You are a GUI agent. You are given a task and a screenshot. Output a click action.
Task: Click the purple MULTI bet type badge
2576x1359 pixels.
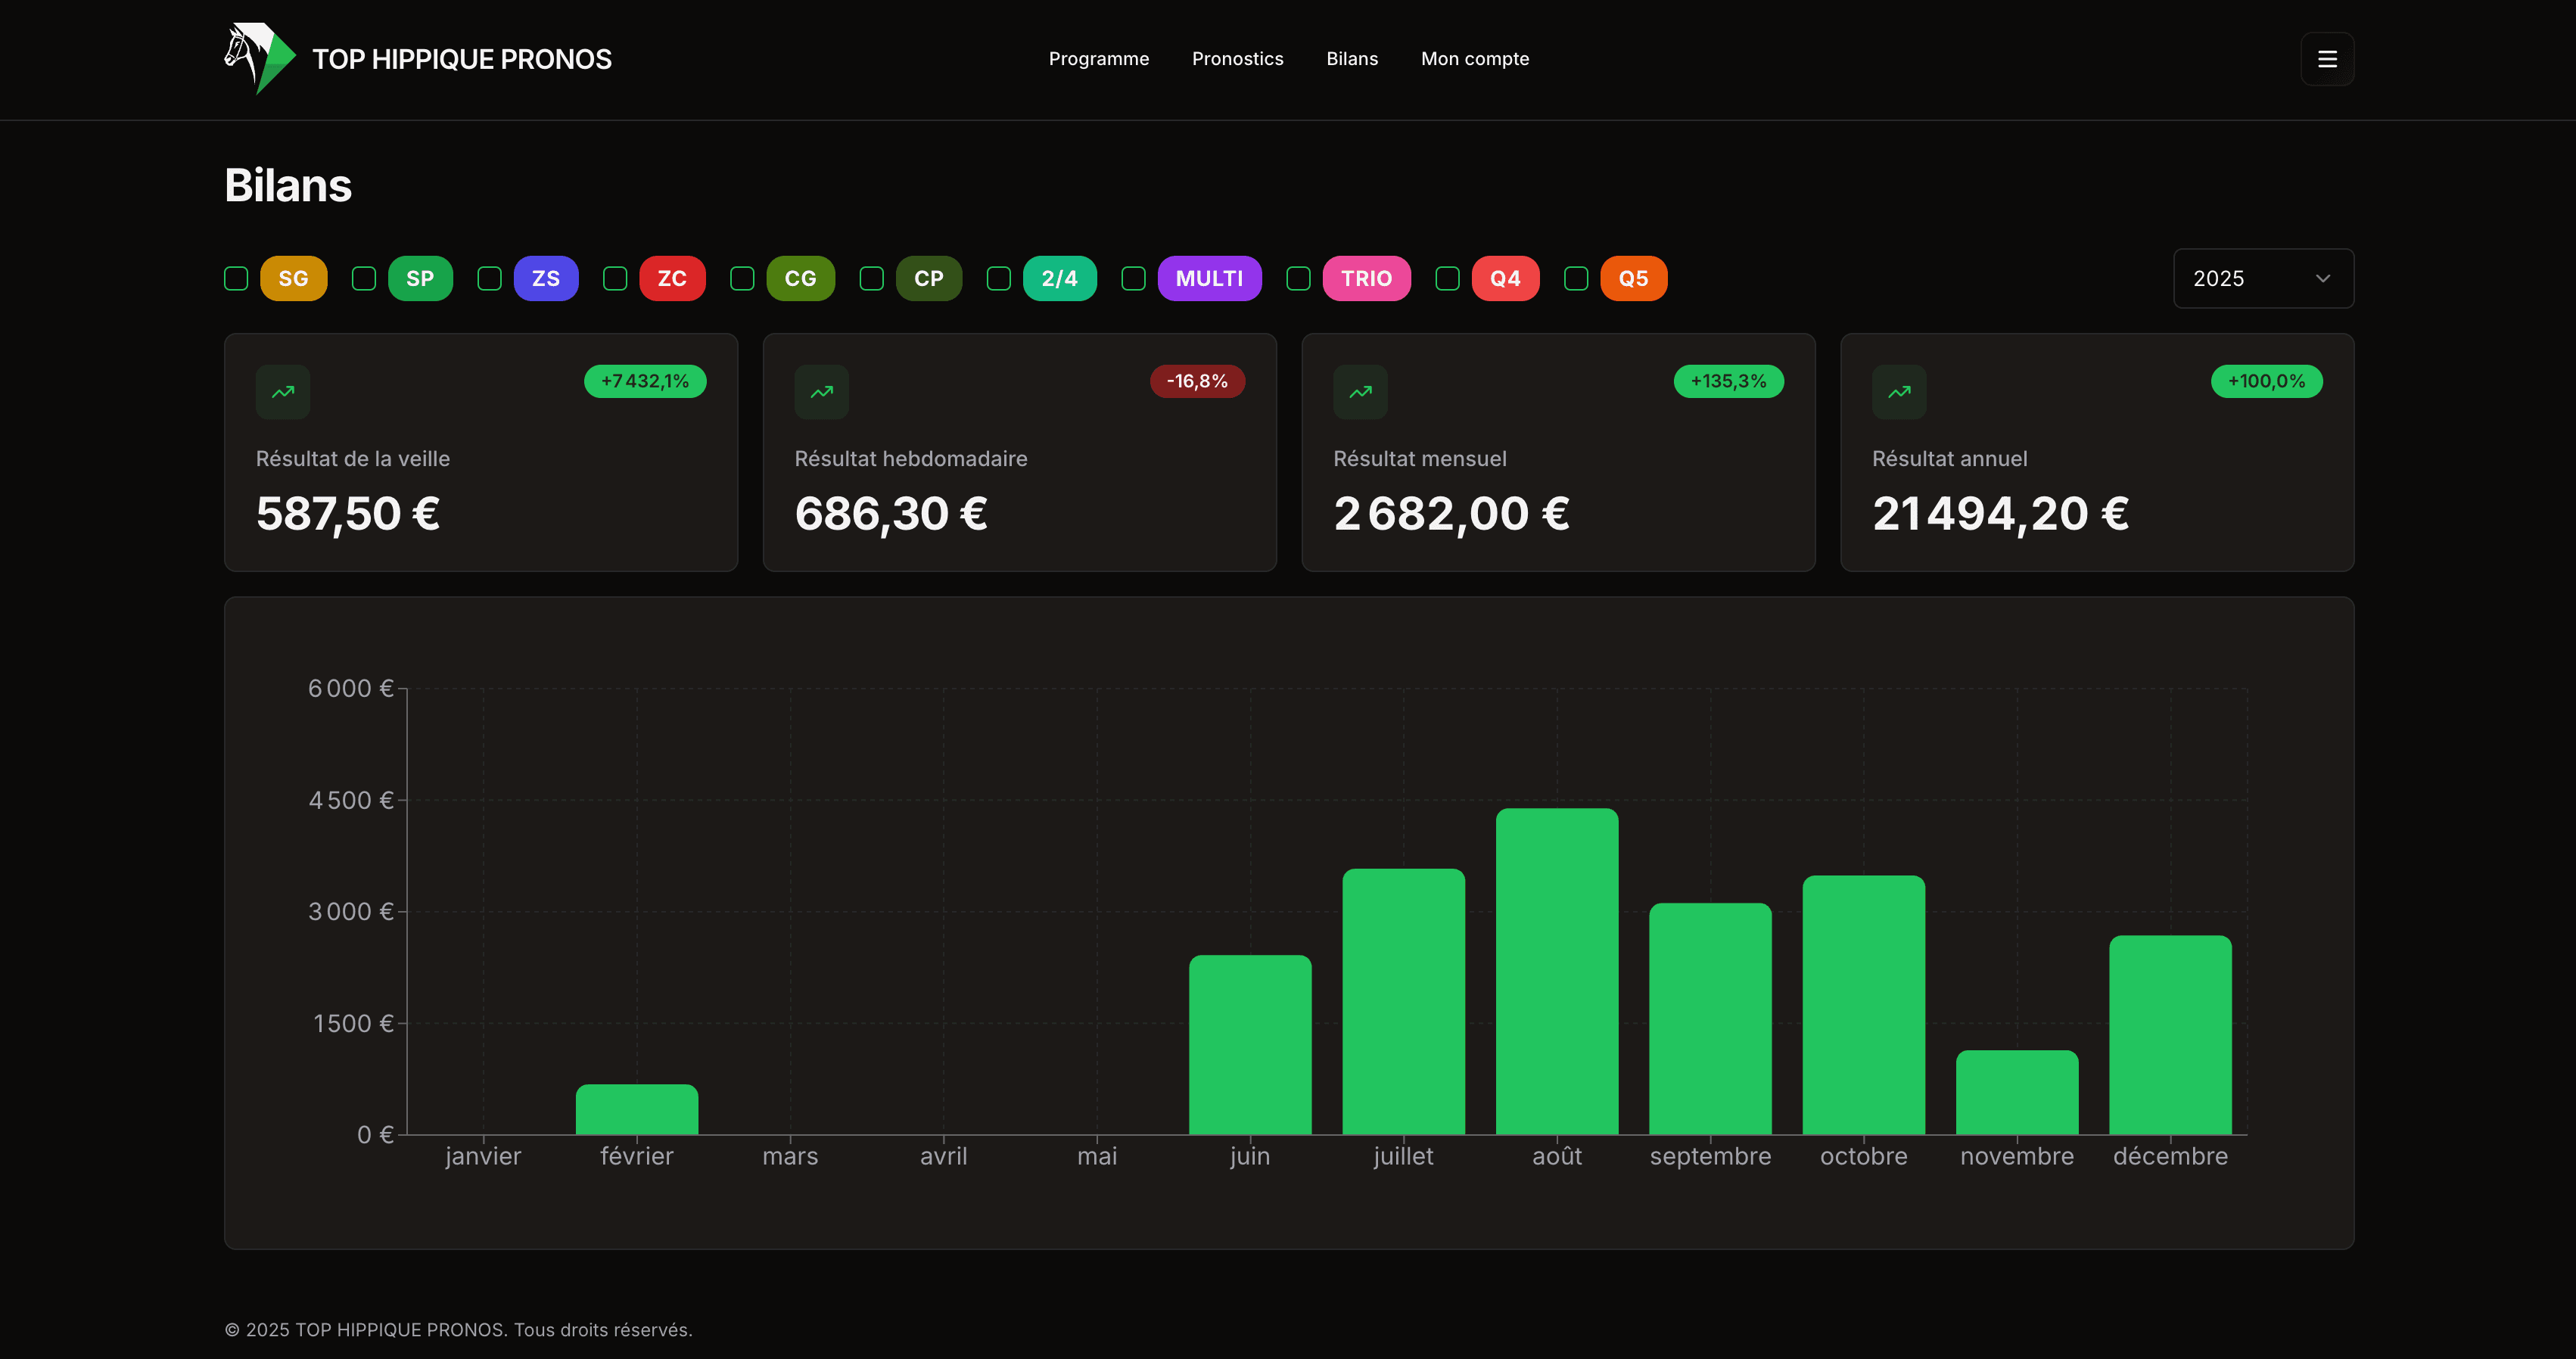pos(1209,279)
